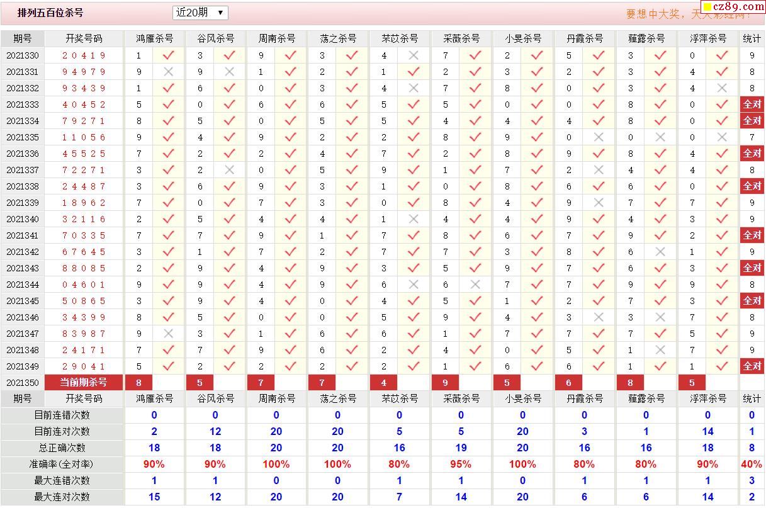Click the X mark for 茉苡杀号 in row 2021332
Screen dimensions: 766x508
(414, 88)
